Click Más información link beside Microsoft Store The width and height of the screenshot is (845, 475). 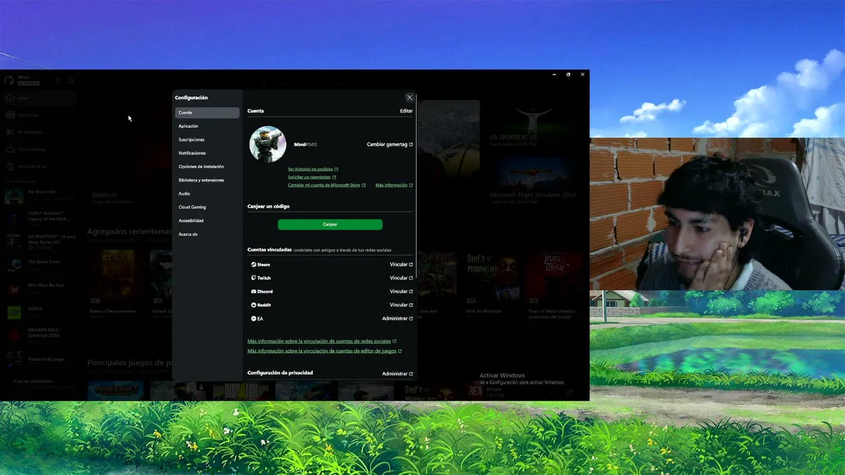tap(394, 185)
